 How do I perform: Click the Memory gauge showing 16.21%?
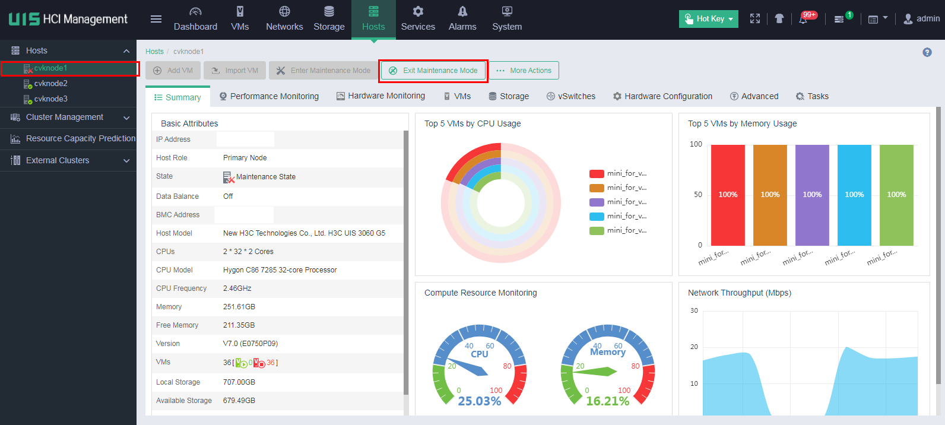coord(608,366)
